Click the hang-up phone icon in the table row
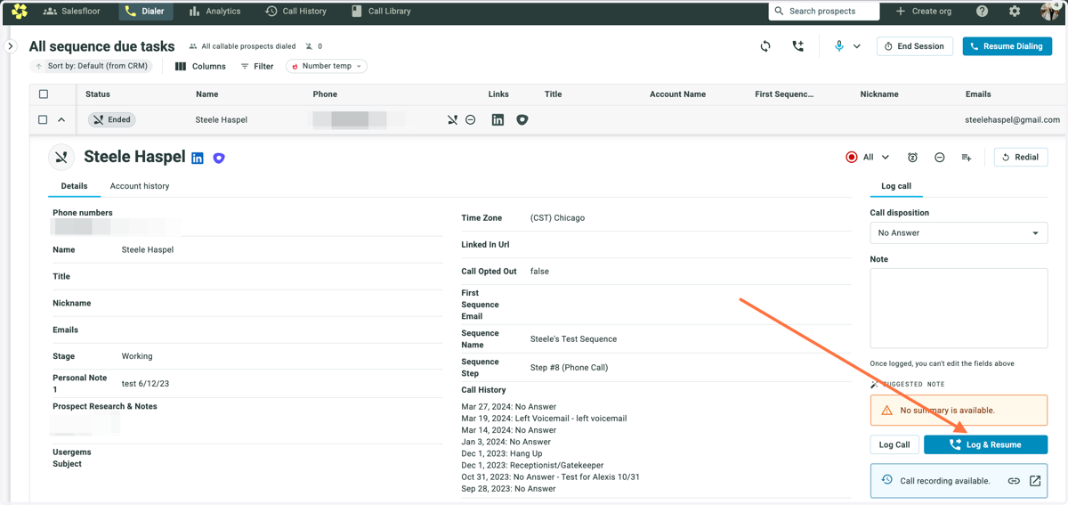 coord(452,119)
